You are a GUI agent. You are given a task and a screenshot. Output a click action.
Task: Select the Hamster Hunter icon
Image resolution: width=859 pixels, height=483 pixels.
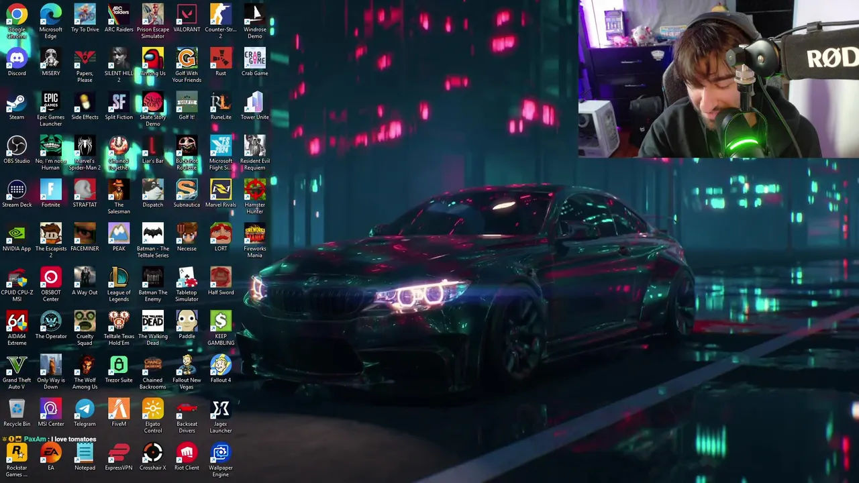(255, 190)
